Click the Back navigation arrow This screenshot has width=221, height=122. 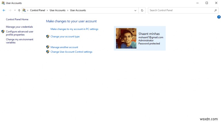[x=4, y=10]
